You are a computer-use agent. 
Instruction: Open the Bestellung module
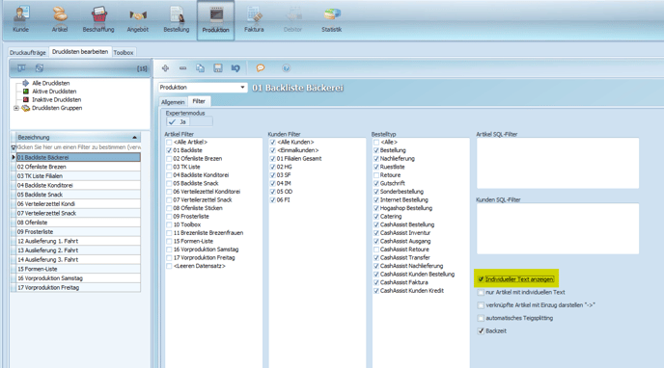tap(177, 20)
